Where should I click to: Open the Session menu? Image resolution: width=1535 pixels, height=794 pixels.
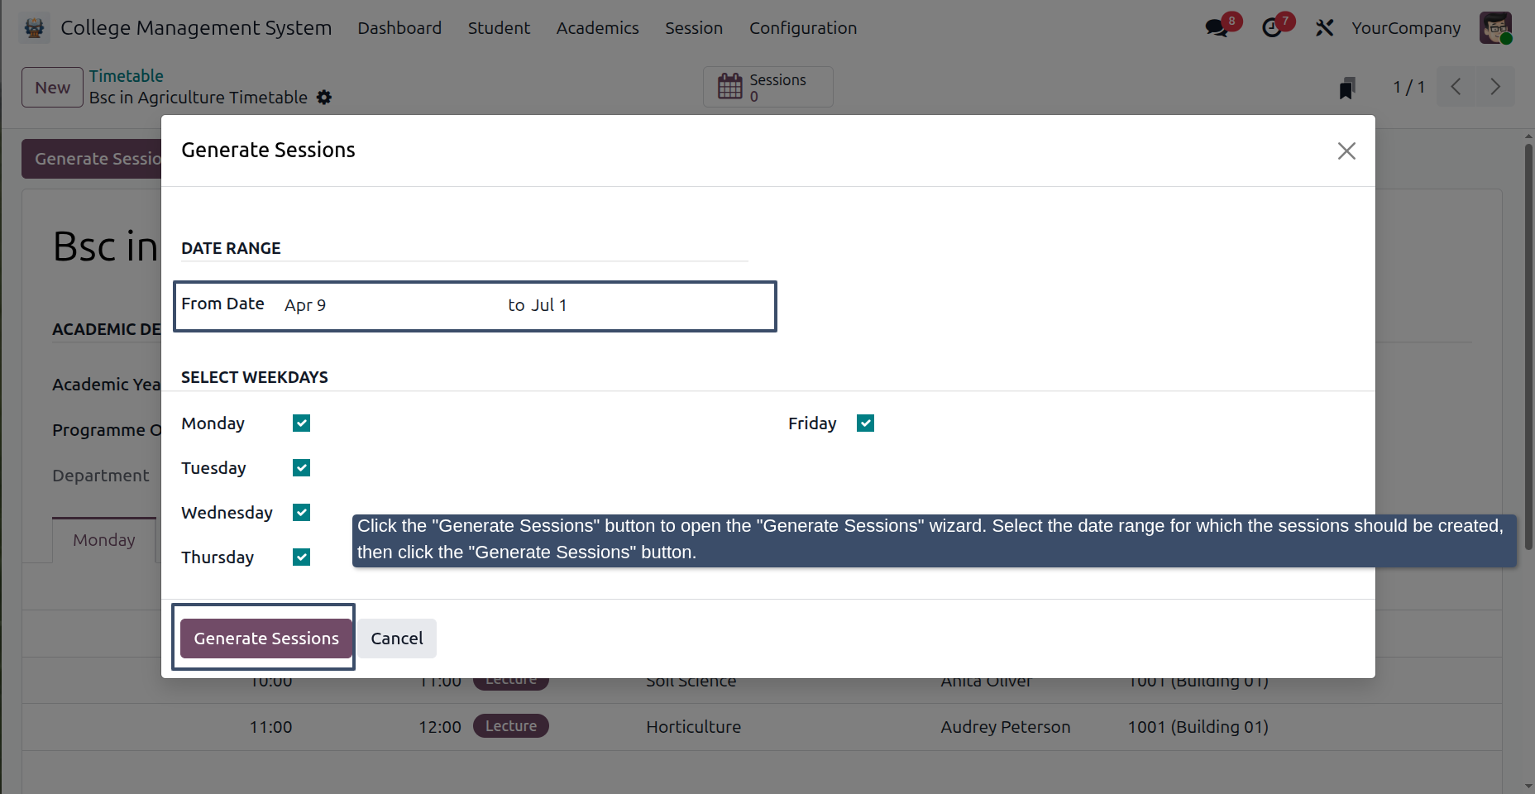coord(694,28)
